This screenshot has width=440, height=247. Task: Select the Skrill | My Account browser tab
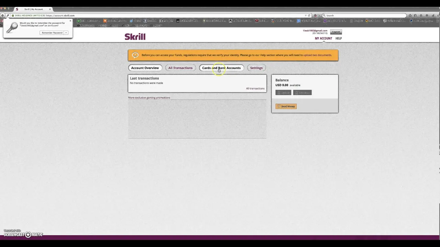(x=33, y=9)
